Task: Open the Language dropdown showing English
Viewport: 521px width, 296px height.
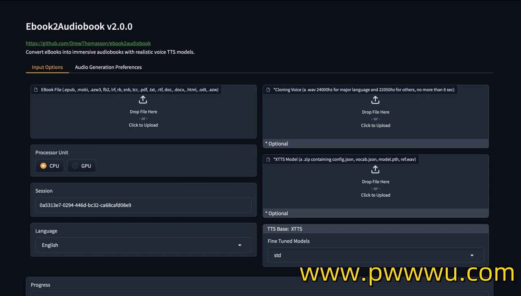Action: pyautogui.click(x=143, y=245)
